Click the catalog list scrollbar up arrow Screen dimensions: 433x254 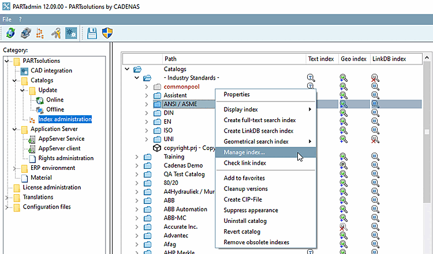(x=427, y=58)
